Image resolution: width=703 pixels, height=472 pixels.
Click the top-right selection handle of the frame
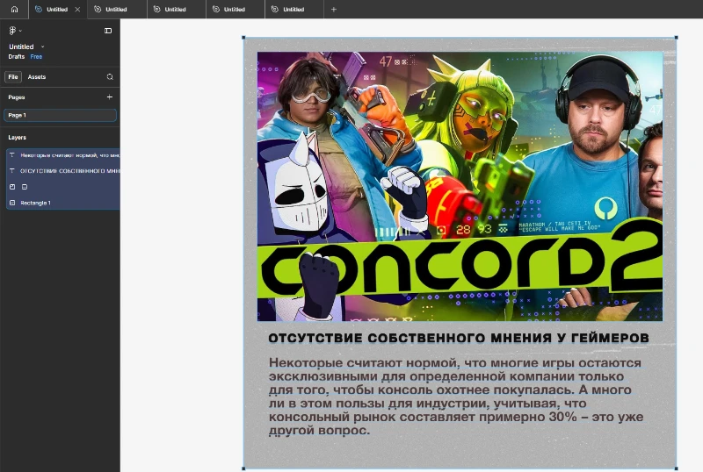(x=676, y=38)
